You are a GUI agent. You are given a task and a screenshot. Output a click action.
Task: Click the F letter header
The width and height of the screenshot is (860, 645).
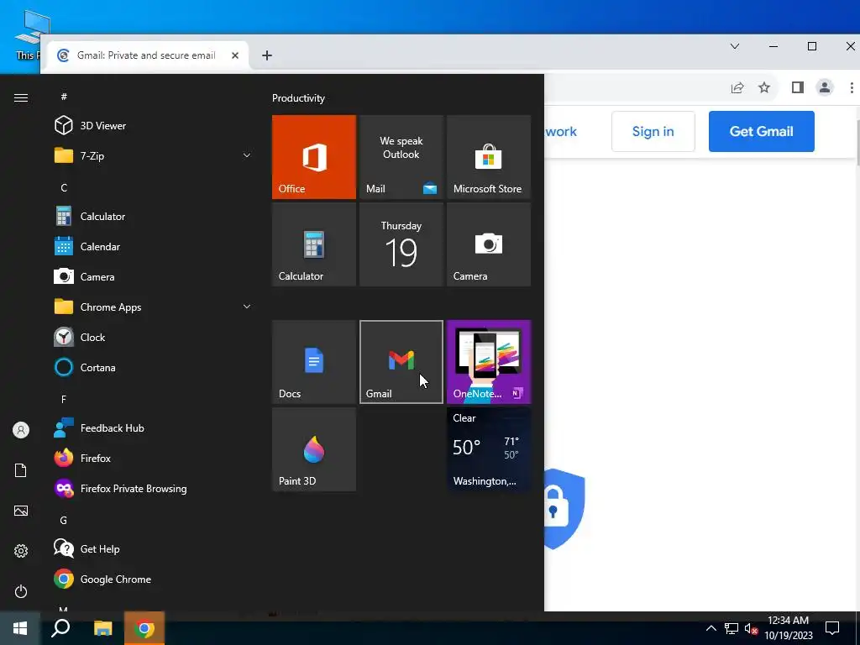(64, 399)
